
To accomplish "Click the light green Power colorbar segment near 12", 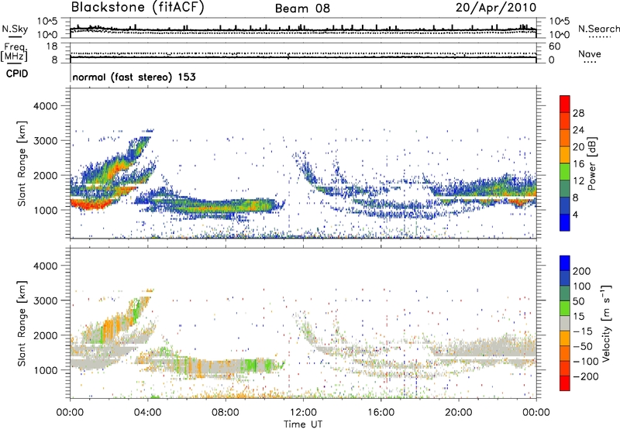I will click(x=565, y=172).
